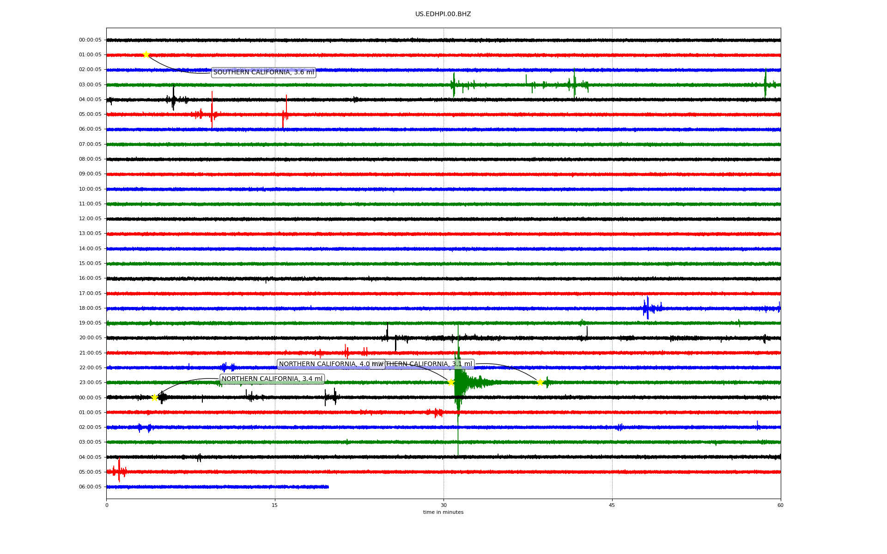Click the 23:00:05 trace time label
The width and height of the screenshot is (887, 554).
(90, 383)
